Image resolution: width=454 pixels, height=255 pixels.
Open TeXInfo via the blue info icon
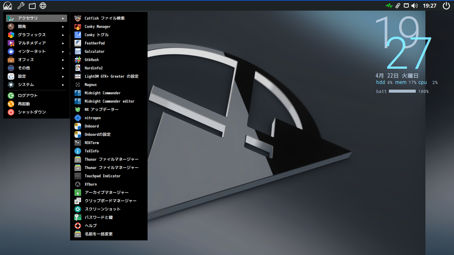pos(78,151)
